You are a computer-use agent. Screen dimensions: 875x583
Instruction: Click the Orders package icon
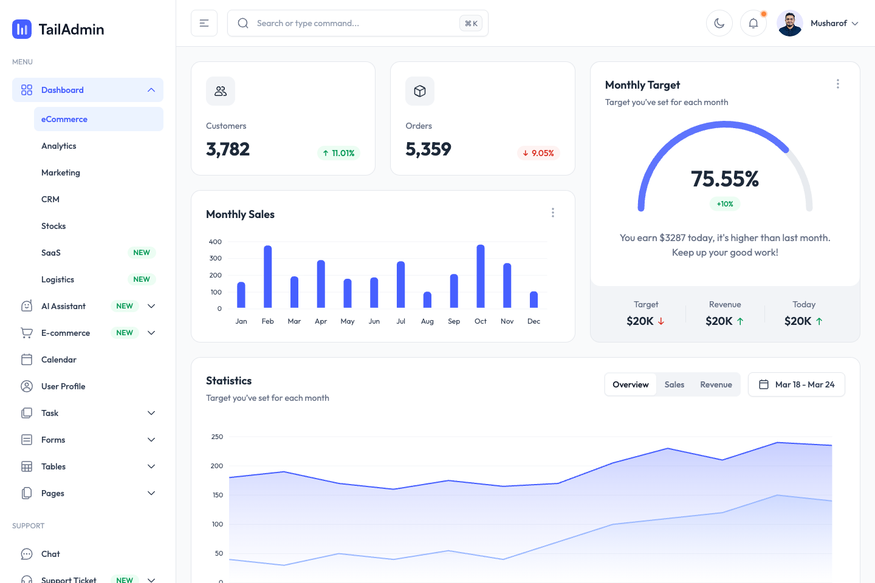420,91
